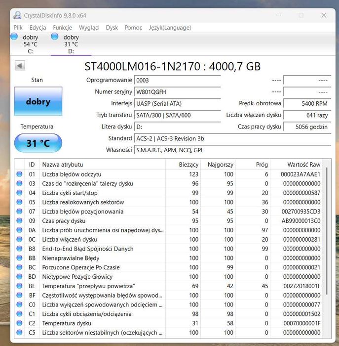Open the Edycja menu
This screenshot has height=346, width=339.
tap(38, 28)
